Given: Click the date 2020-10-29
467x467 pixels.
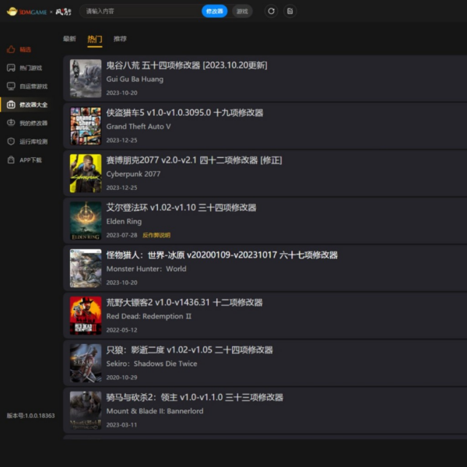Looking at the screenshot, I should [122, 377].
